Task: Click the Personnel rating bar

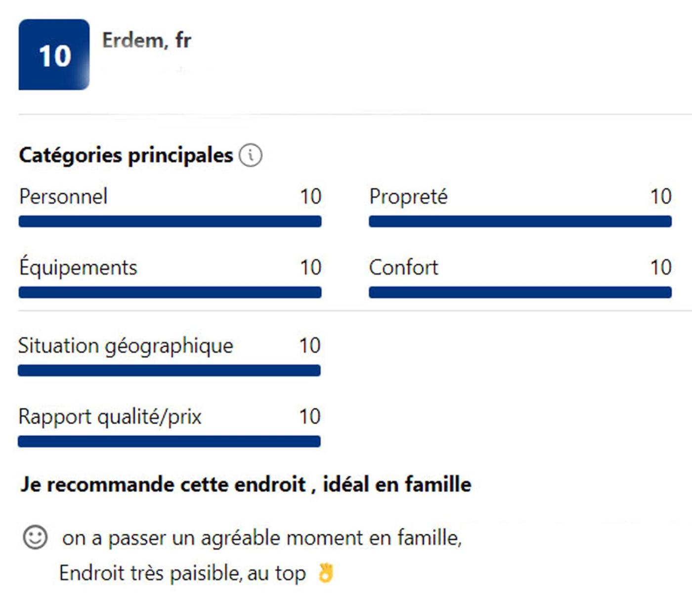Action: point(170,221)
